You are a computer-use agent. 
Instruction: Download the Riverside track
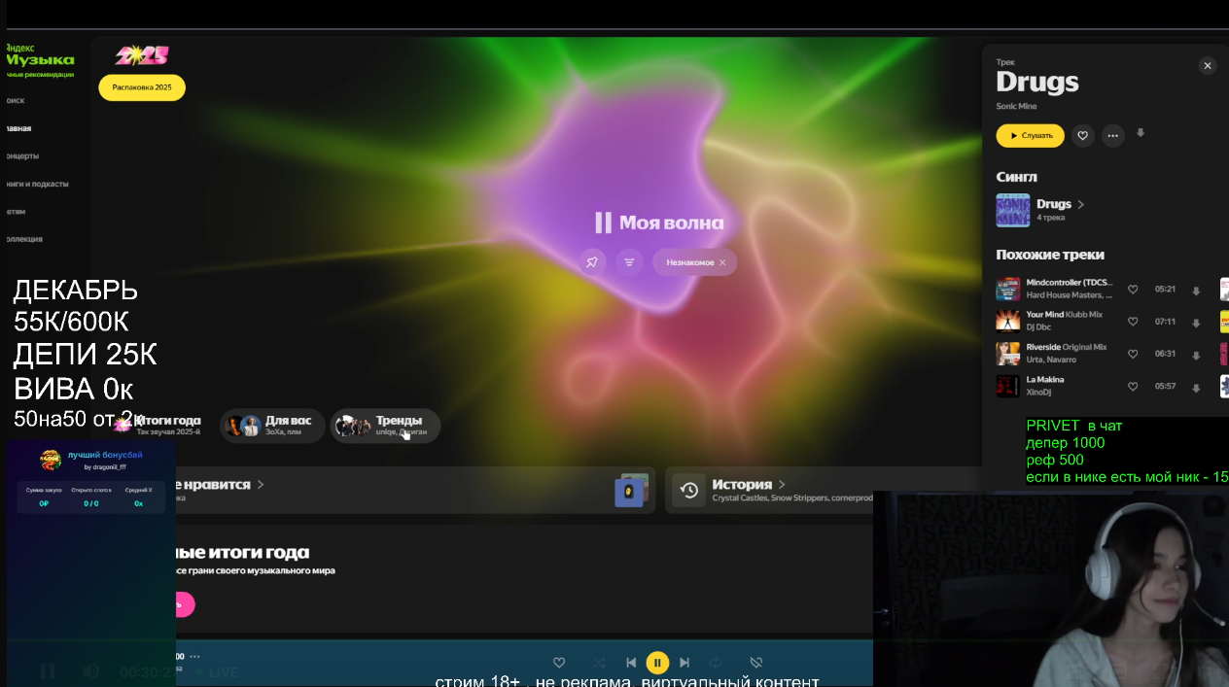pos(1196,355)
